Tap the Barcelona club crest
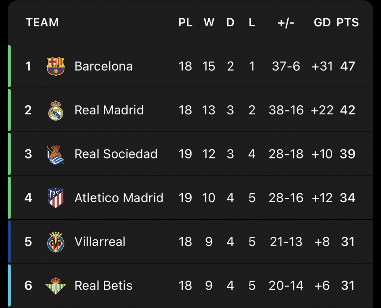The height and width of the screenshot is (308, 381). tap(55, 66)
